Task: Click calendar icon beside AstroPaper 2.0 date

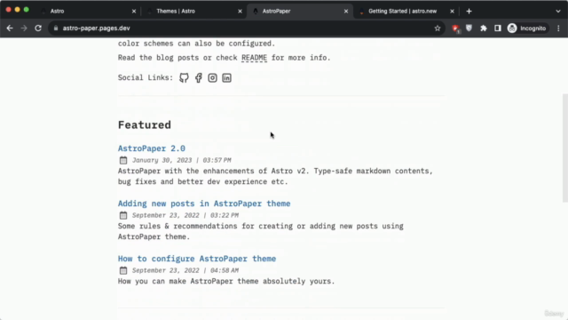Action: tap(123, 160)
